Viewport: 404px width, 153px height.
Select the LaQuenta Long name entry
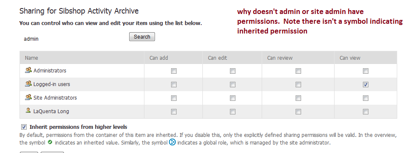click(51, 111)
